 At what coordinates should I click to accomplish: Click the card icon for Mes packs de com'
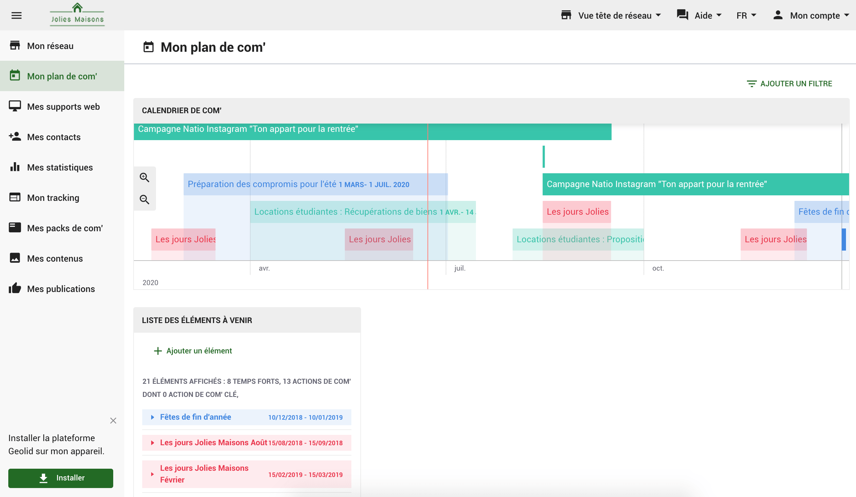(x=15, y=228)
